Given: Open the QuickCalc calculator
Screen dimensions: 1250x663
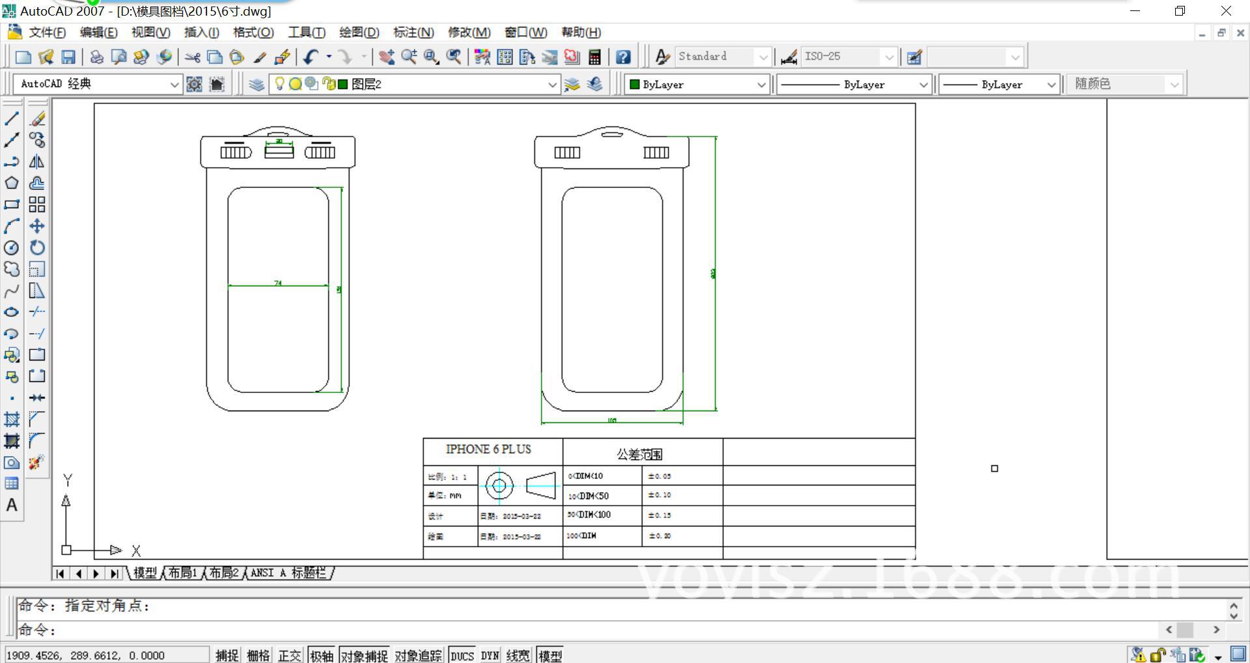Looking at the screenshot, I should pos(594,57).
